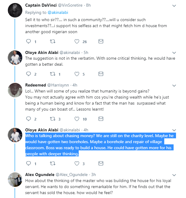Like Captain DaVinci's tweet with 26 likes
The height and width of the screenshot is (198, 186).
point(77,41)
